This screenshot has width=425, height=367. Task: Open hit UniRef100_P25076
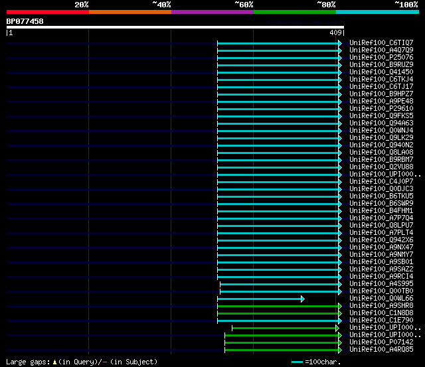click(381, 58)
